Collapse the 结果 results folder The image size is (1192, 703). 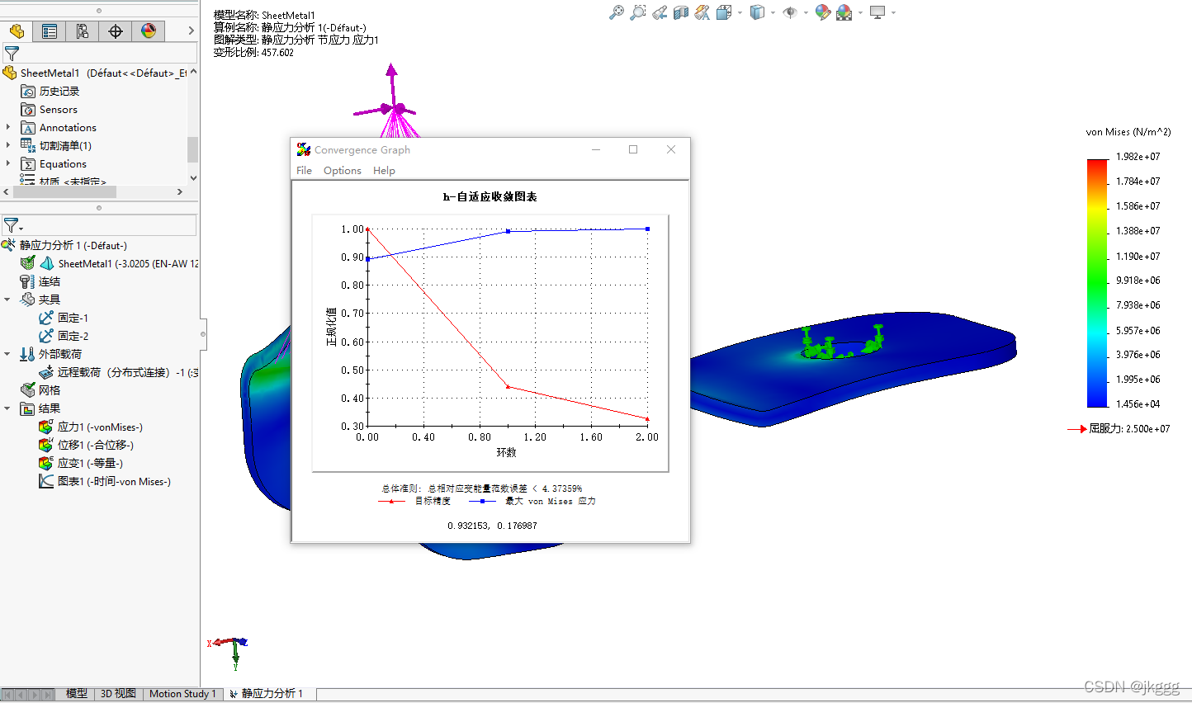click(7, 408)
